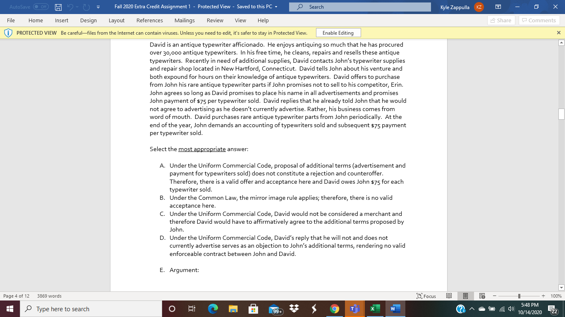565x317 pixels.
Task: Open the Mailings ribbon tab
Action: tap(184, 20)
